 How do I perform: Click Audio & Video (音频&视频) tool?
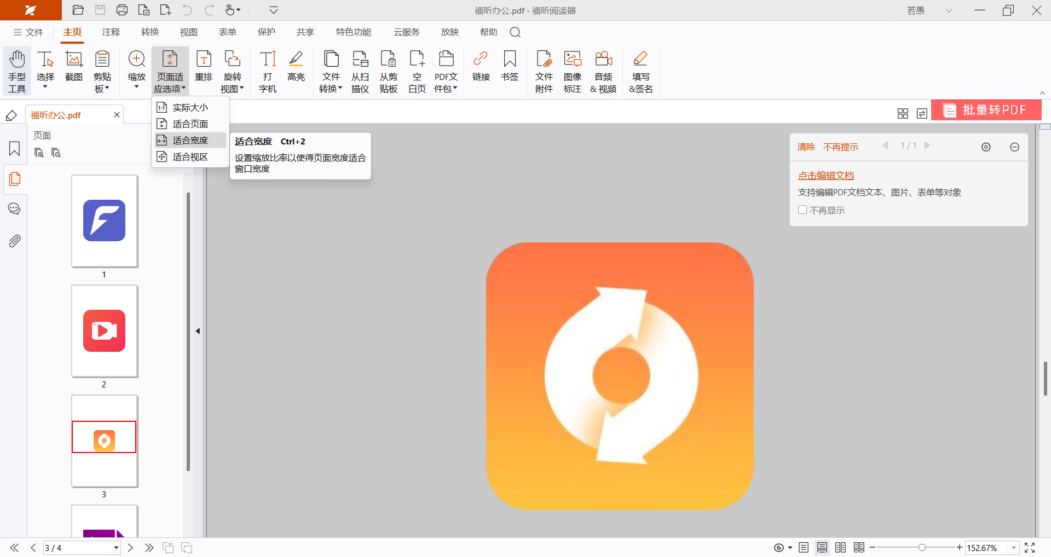click(x=604, y=71)
